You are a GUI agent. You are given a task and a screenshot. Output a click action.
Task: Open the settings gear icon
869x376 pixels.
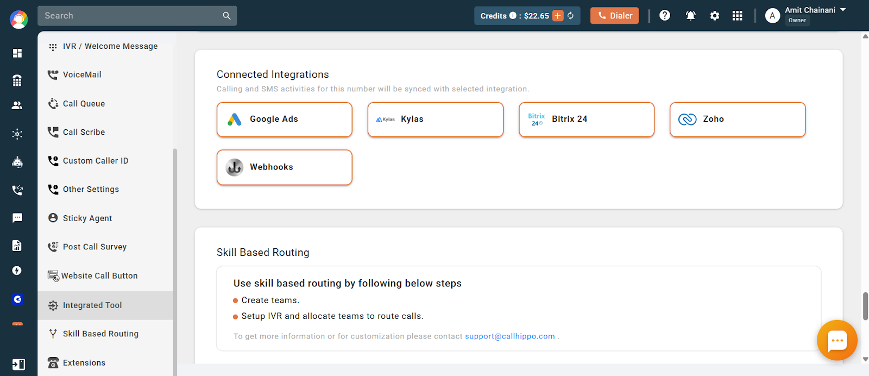[715, 16]
